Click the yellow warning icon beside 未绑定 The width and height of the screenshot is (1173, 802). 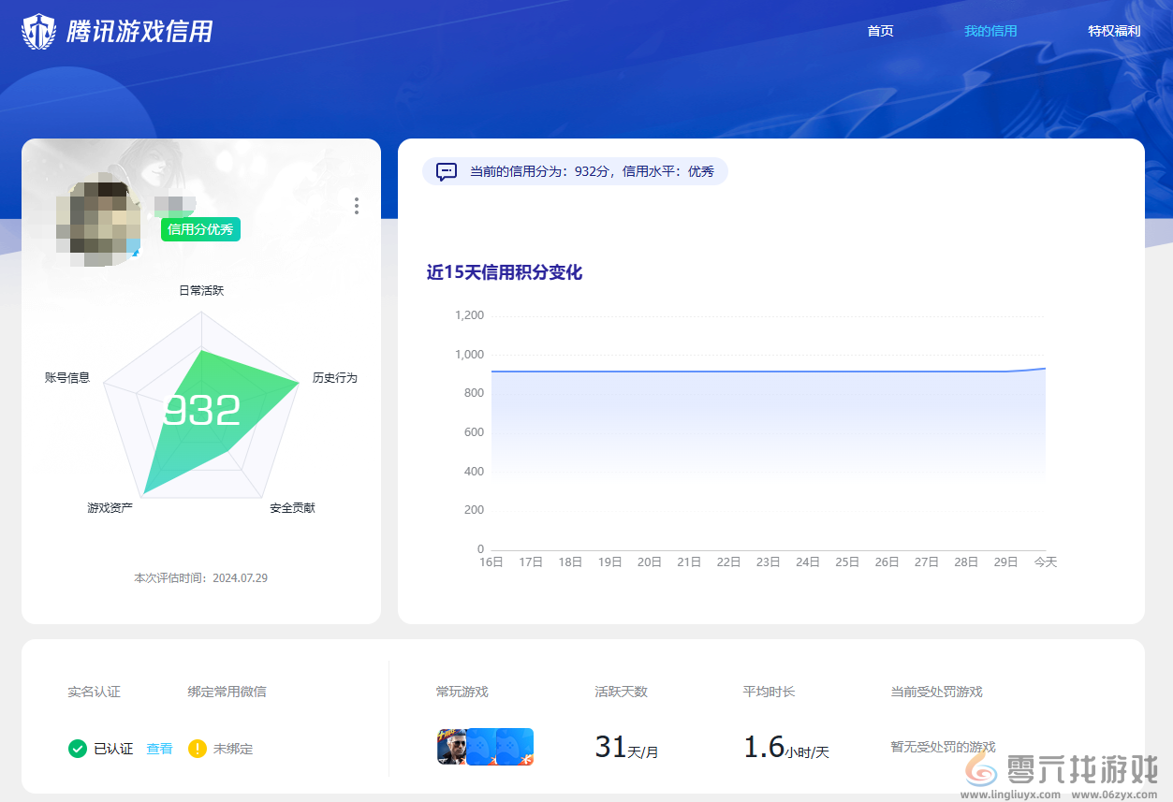(x=197, y=749)
